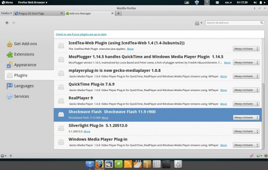Click the Windows Media Player Plug-in icon
The width and height of the screenshot is (268, 170).
pos(61,142)
